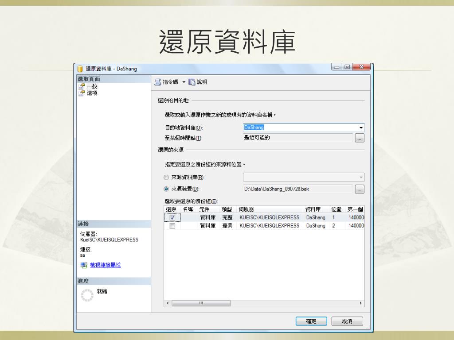
Task: Click the D:\Data\DaShang_090728.bak path field
Action: [x=298, y=189]
